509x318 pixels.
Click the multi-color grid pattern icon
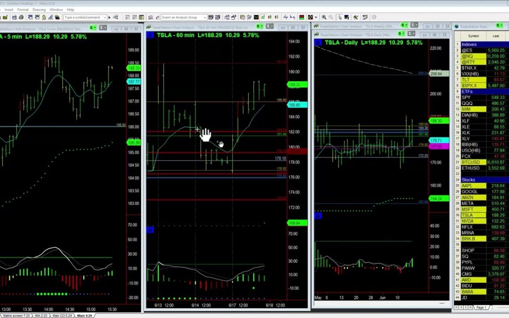(310, 17)
